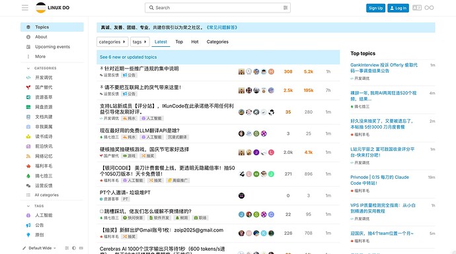Click the 游戏 tag on 硬核抽奖 topic

(129, 156)
